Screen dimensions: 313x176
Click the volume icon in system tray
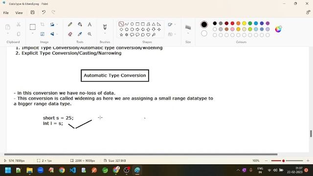tap(275, 170)
